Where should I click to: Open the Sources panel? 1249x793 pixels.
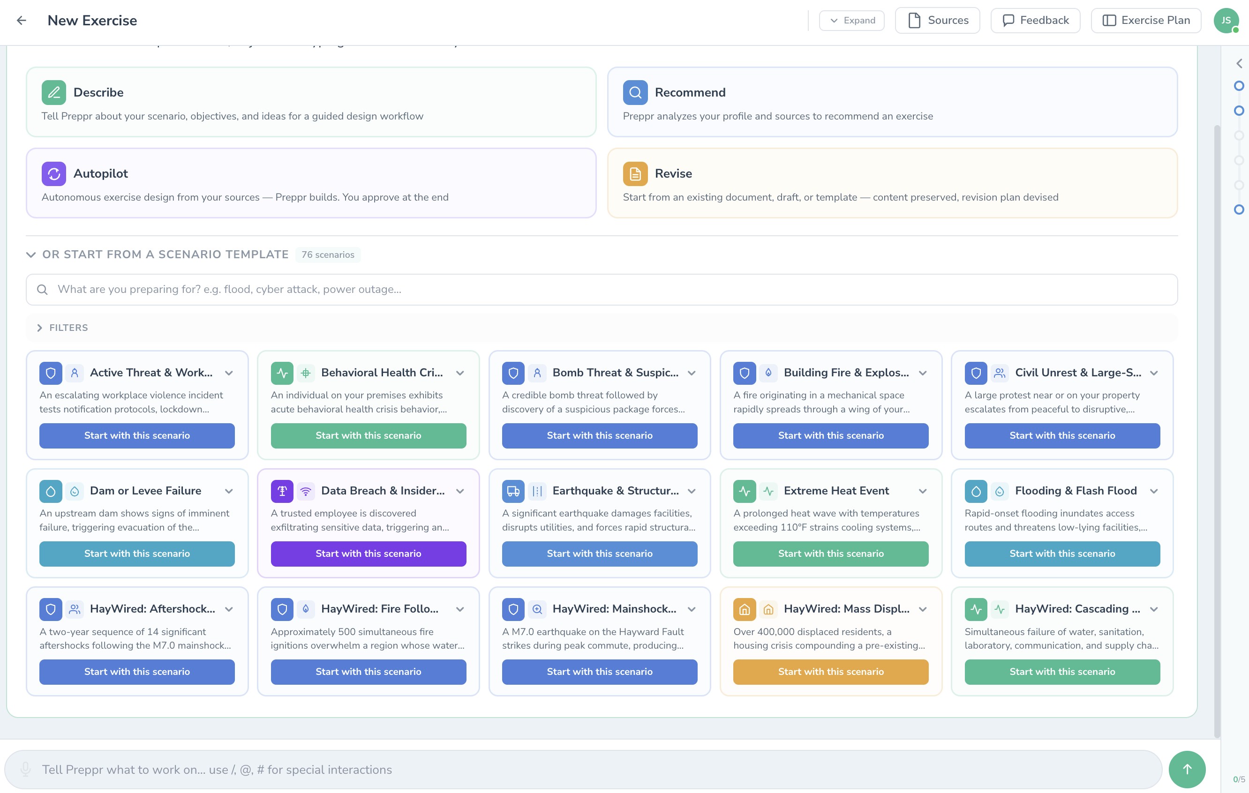[937, 20]
